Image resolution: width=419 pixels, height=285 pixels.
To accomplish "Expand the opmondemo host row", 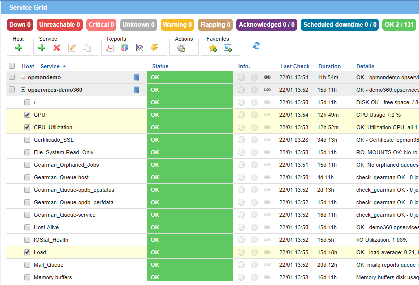I will coord(23,77).
